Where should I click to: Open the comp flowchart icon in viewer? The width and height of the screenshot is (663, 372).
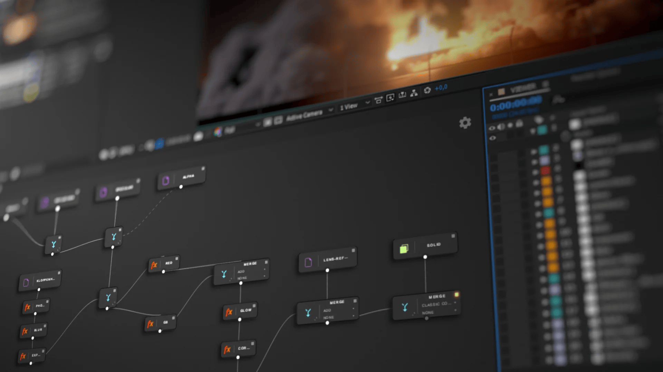pos(414,93)
